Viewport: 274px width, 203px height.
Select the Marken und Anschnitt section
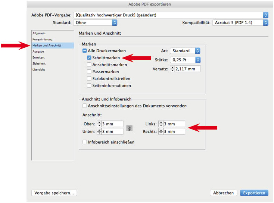[53, 46]
